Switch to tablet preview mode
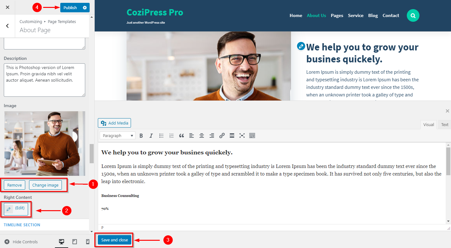Screen dimensions: 451x248 point(75,242)
